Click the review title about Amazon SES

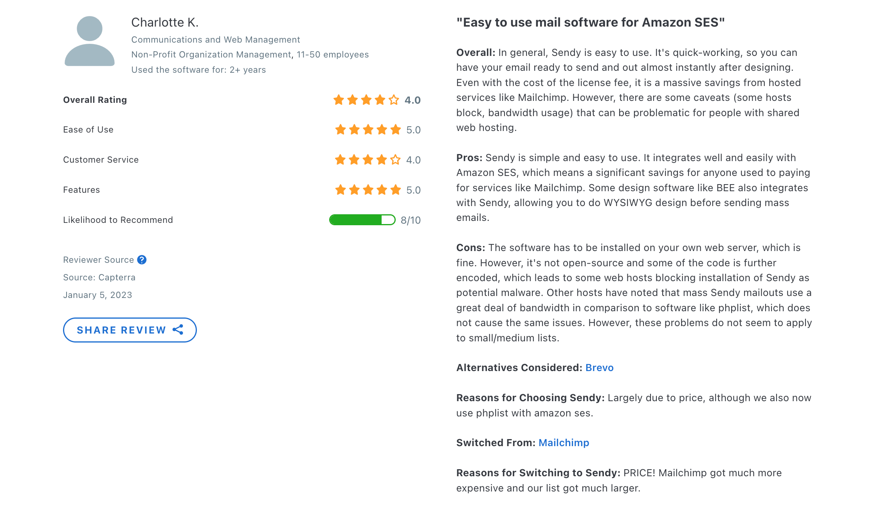(x=591, y=23)
